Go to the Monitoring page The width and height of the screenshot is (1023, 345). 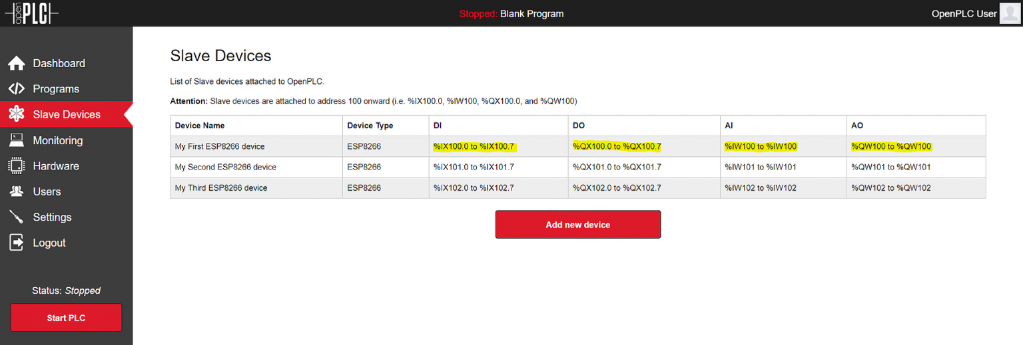[x=58, y=140]
